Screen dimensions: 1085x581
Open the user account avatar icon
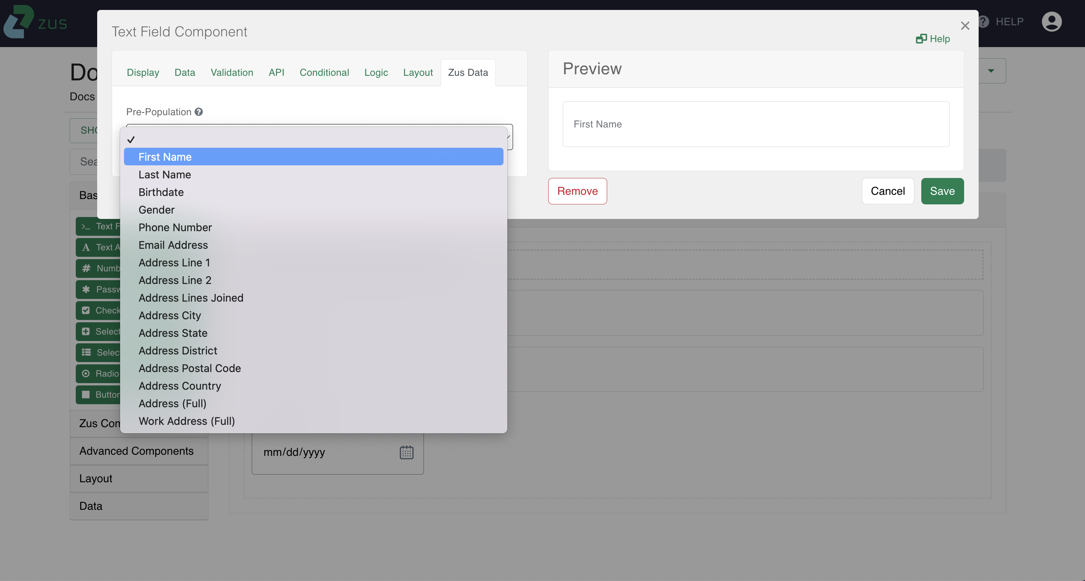point(1051,21)
